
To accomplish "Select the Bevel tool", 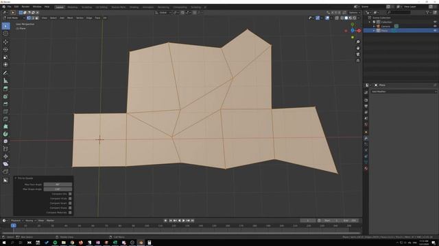I will (x=5, y=104).
